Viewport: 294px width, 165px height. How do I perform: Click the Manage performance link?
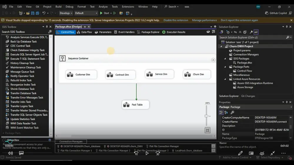pos(204,20)
